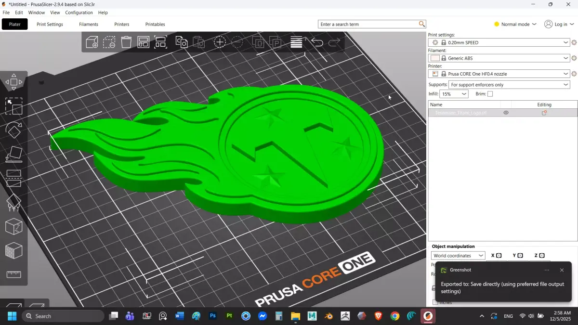Click the editing icon for the Tennessee Titans object
This screenshot has width=578, height=325.
[x=544, y=113]
